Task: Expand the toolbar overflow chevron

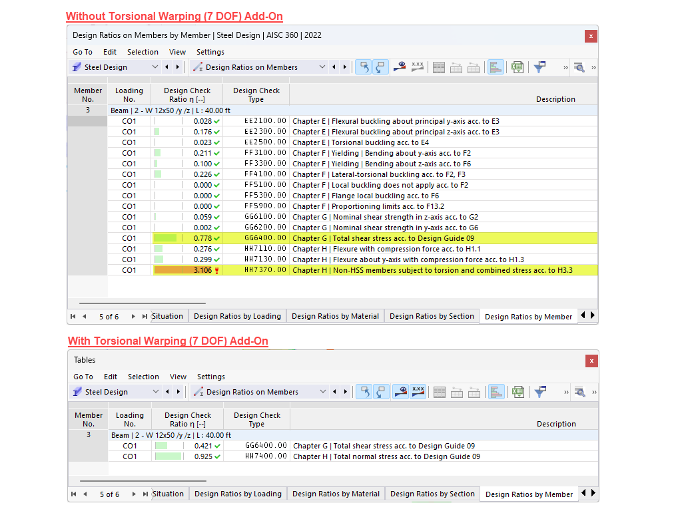Action: 565,67
